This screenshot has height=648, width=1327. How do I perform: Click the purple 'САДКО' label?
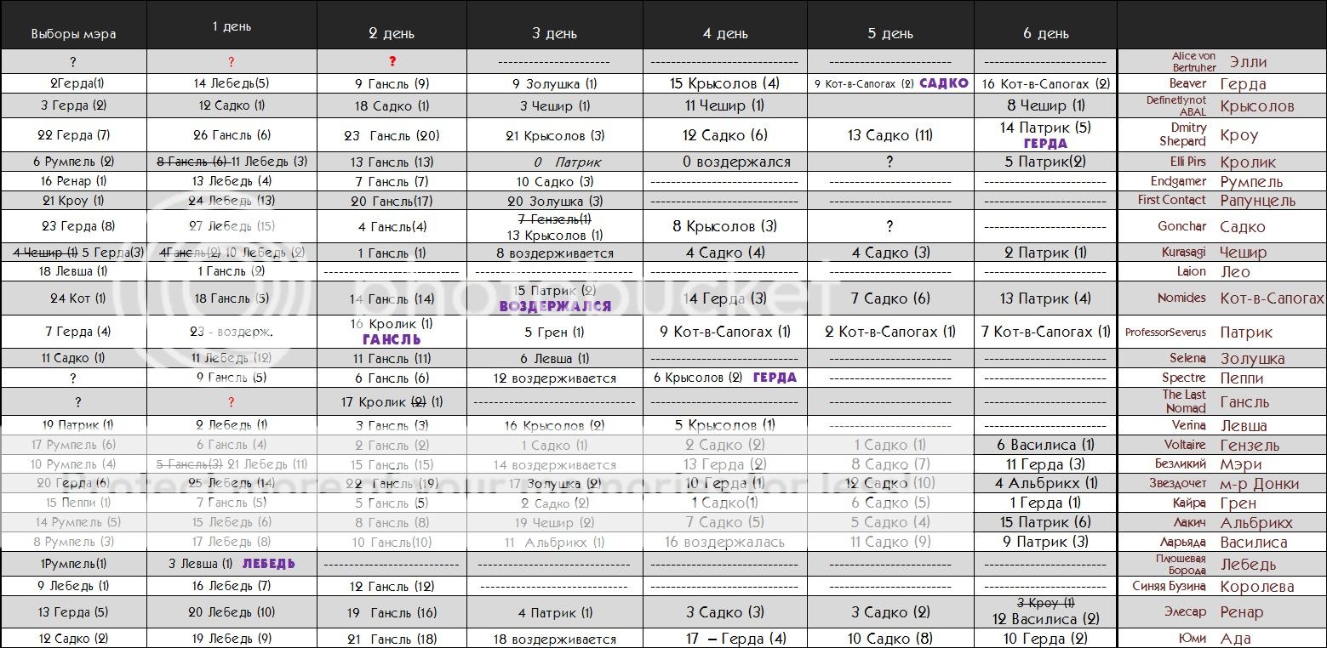click(x=944, y=83)
